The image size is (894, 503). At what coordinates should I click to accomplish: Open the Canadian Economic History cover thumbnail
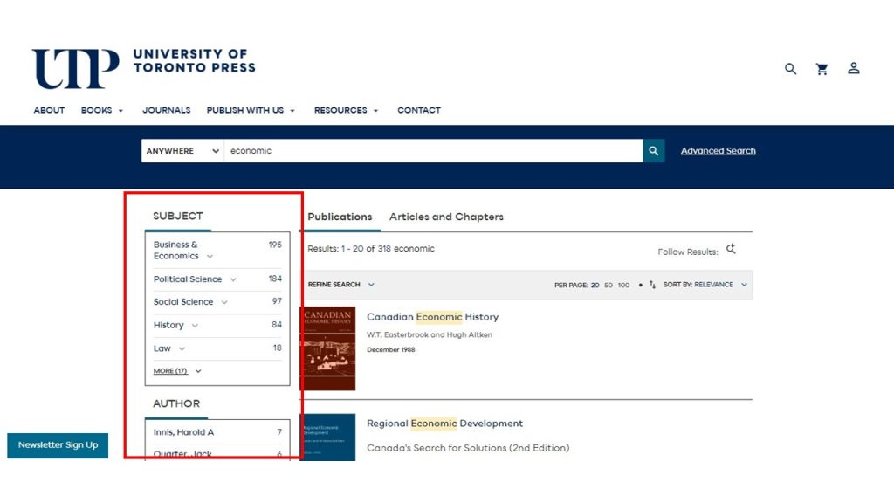[327, 348]
